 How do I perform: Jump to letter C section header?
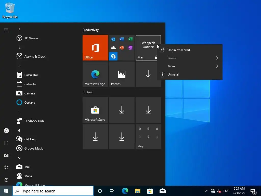click(19, 66)
